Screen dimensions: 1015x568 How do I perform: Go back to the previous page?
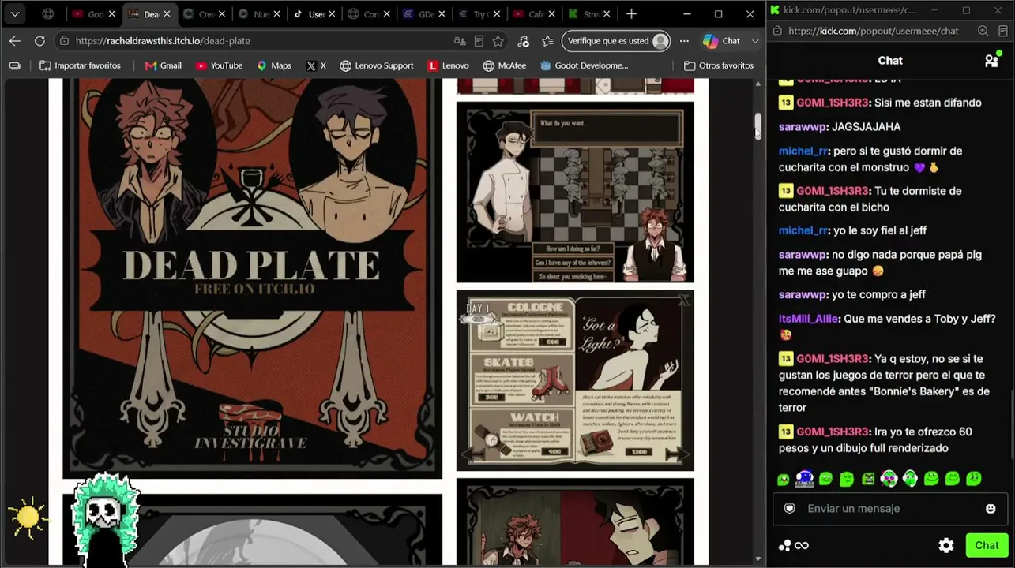15,41
